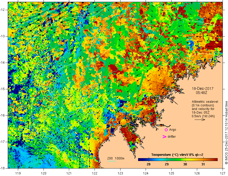Click the 'Argo' legend label
This screenshot has height=176, width=228.
pos(173,130)
